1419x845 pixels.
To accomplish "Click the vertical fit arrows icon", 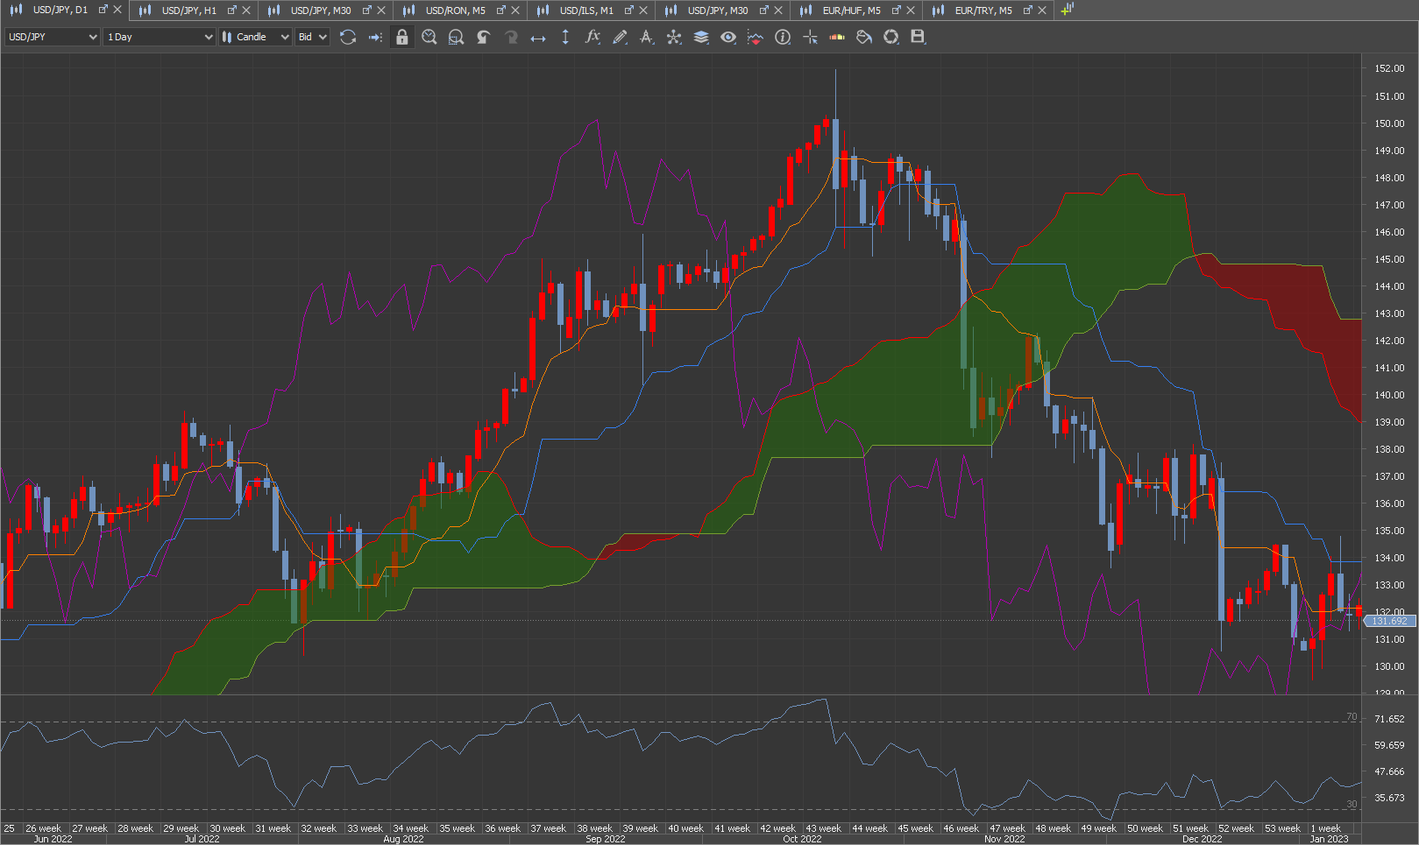I will (x=565, y=37).
